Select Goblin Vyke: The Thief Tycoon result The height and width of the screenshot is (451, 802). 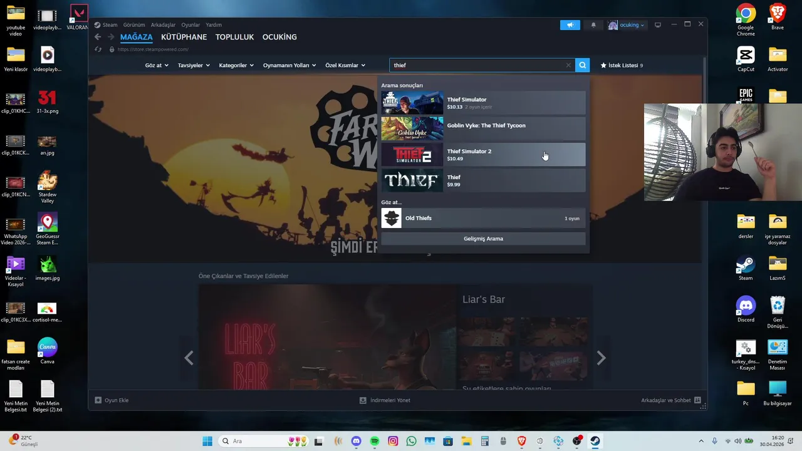tap(483, 128)
